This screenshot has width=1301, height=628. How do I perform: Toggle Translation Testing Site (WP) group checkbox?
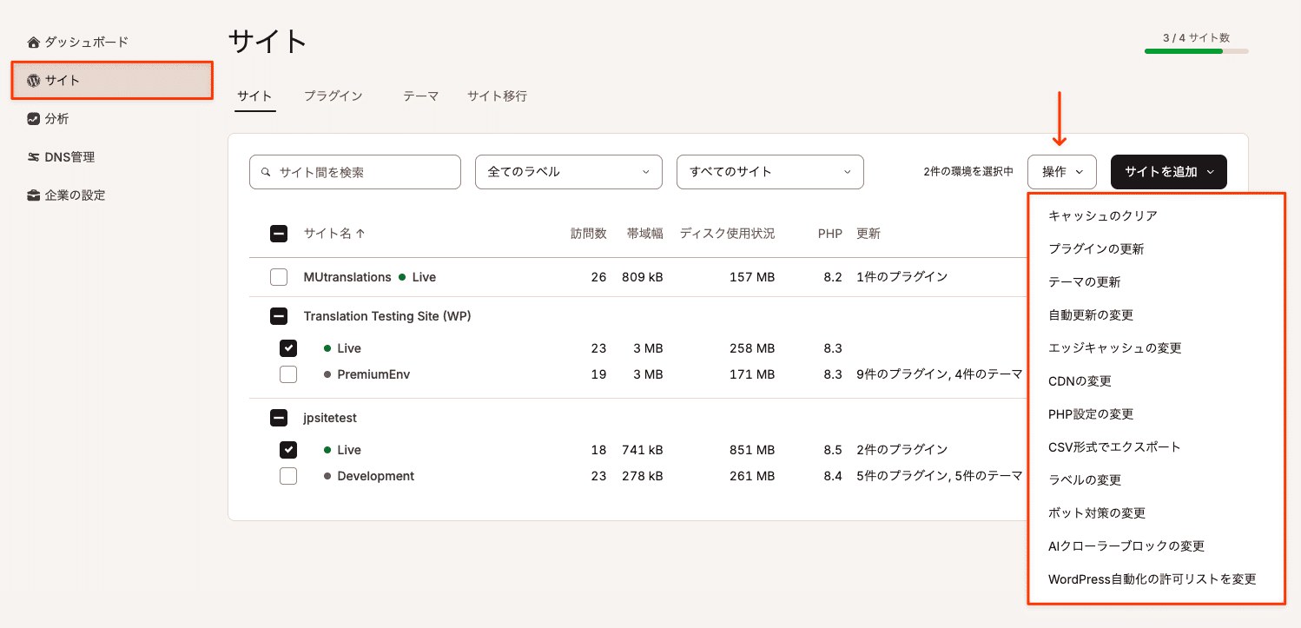279,316
